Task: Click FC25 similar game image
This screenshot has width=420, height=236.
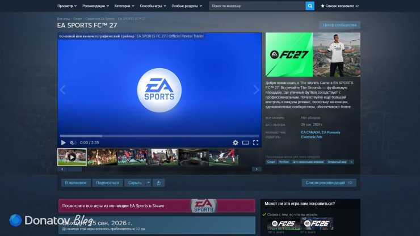Action: click(283, 224)
